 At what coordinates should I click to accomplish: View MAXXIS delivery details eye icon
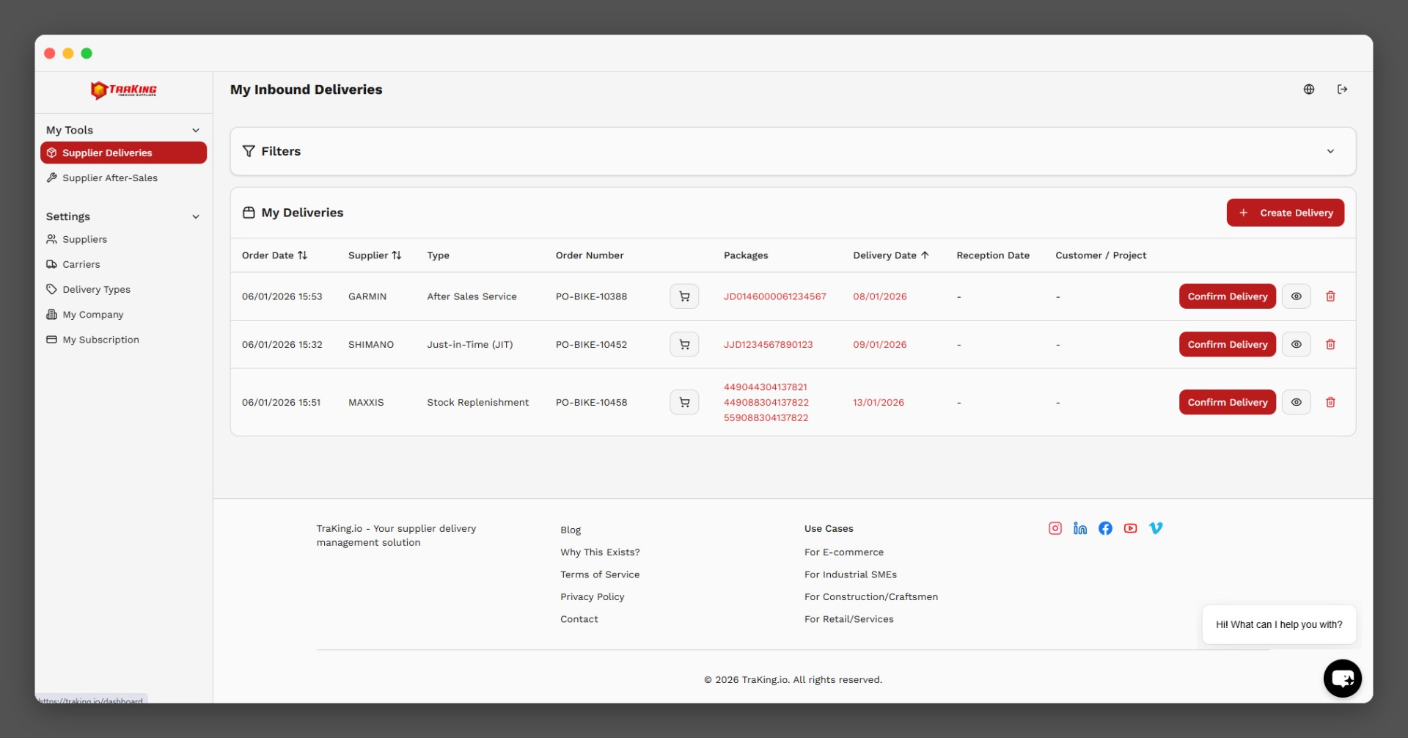(1297, 402)
